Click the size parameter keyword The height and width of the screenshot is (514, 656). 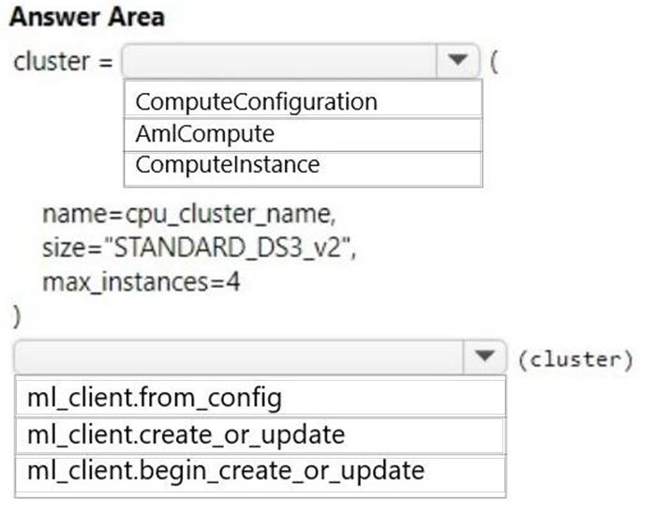click(x=63, y=249)
